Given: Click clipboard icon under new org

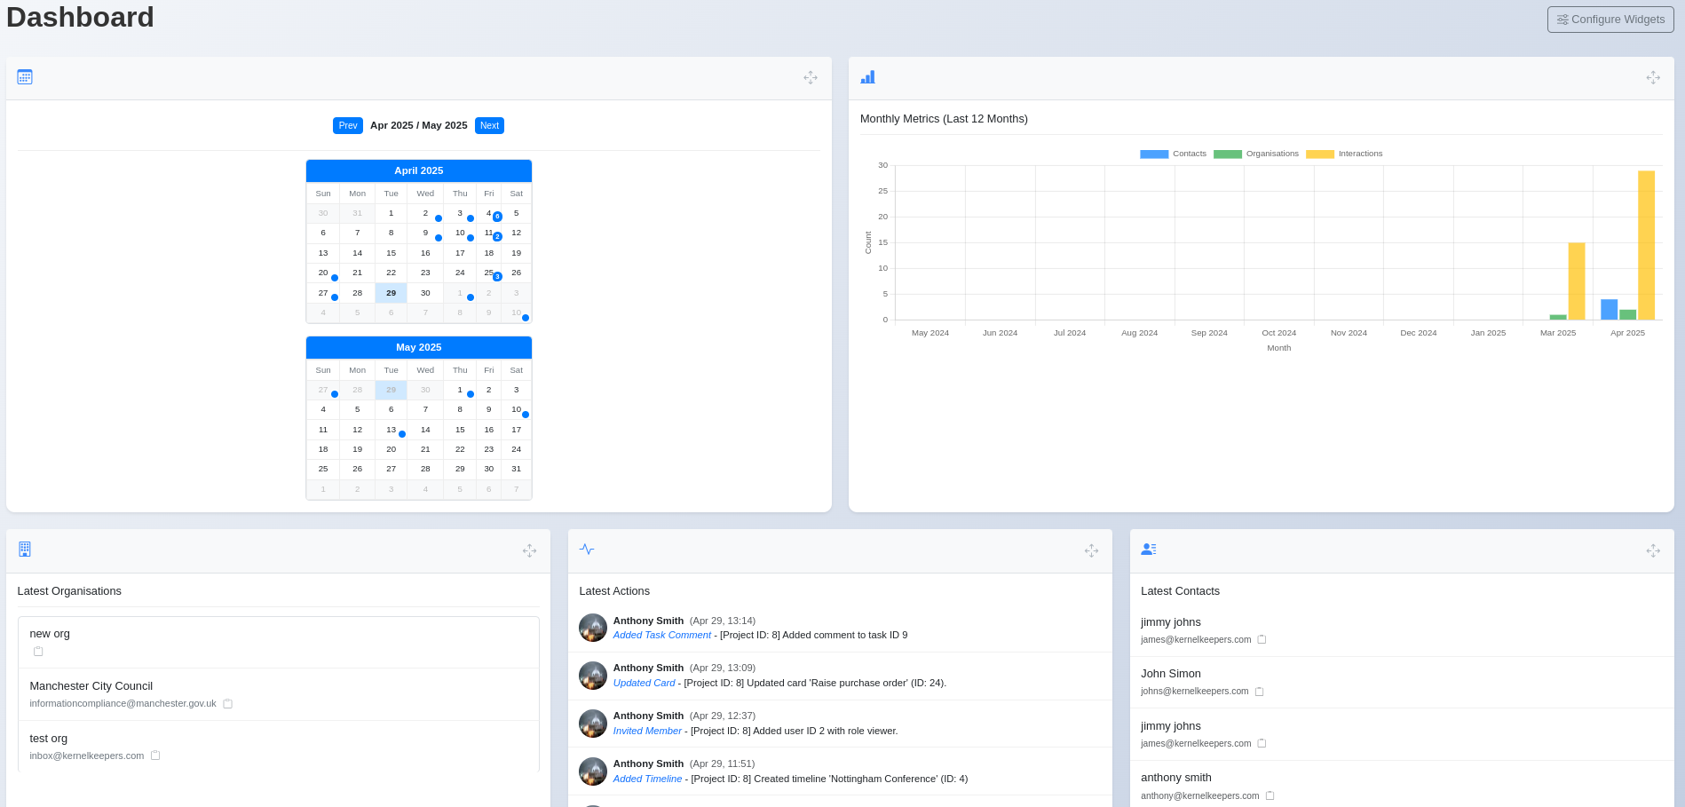Looking at the screenshot, I should click(x=38, y=651).
